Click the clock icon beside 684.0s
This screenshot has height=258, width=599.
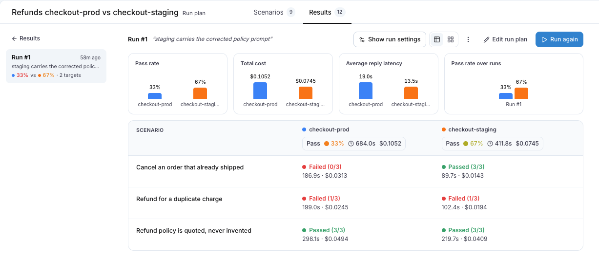[351, 144]
